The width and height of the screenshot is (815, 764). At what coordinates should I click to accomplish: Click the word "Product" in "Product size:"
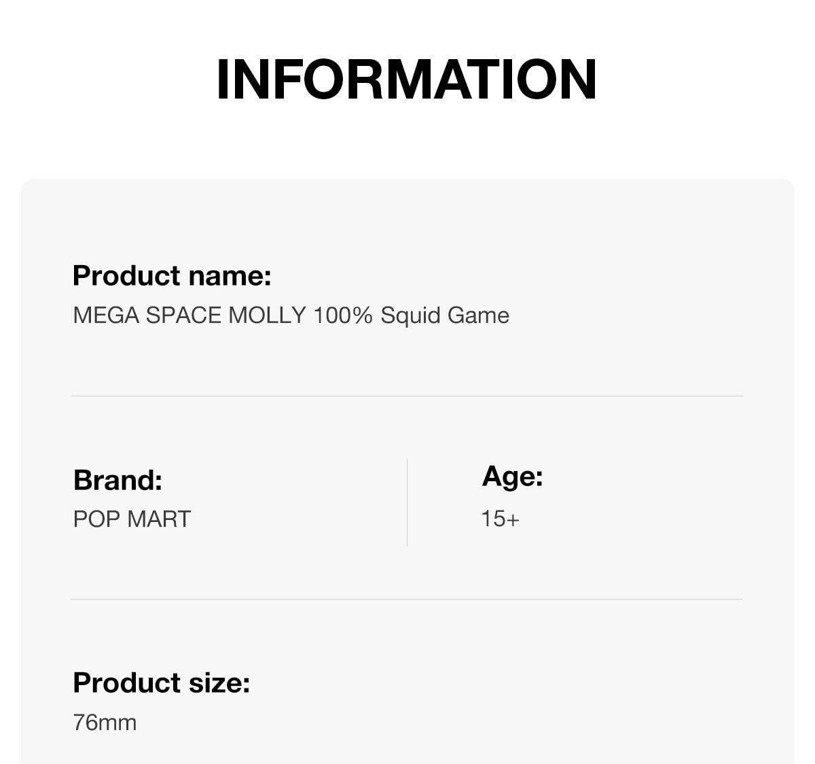pos(126,682)
